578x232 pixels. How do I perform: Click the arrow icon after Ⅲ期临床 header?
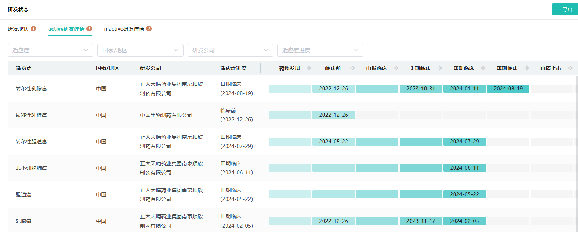pos(527,68)
